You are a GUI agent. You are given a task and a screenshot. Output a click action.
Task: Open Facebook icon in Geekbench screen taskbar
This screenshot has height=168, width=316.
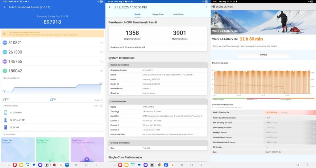coord(166,165)
